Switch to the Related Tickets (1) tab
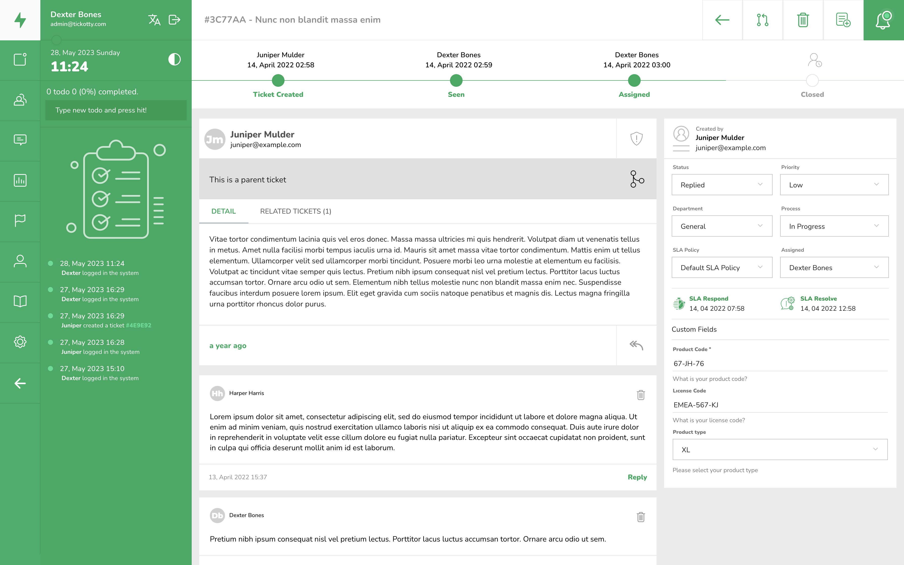The width and height of the screenshot is (904, 565). pyautogui.click(x=295, y=211)
